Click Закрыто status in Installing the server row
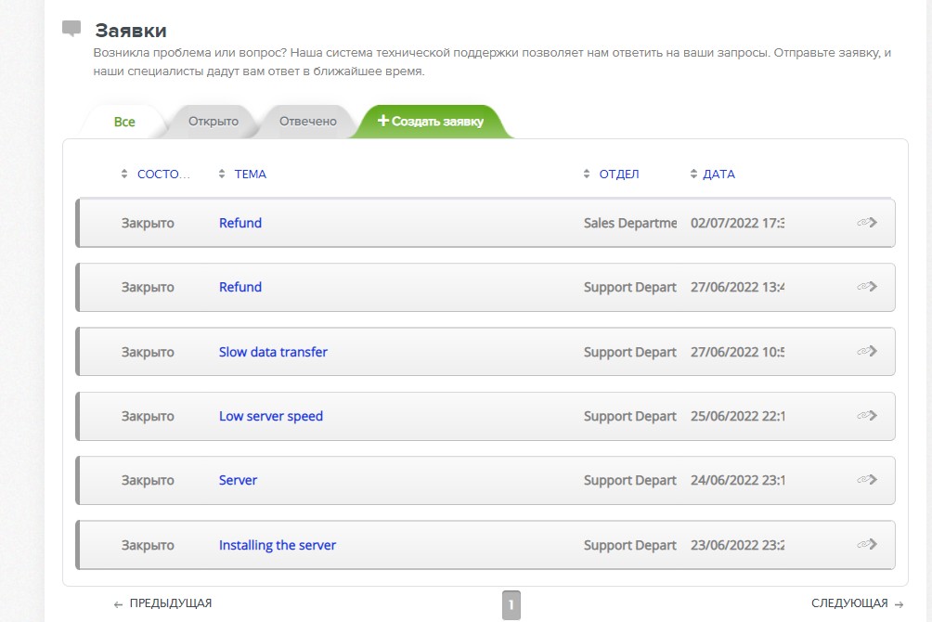 [148, 545]
